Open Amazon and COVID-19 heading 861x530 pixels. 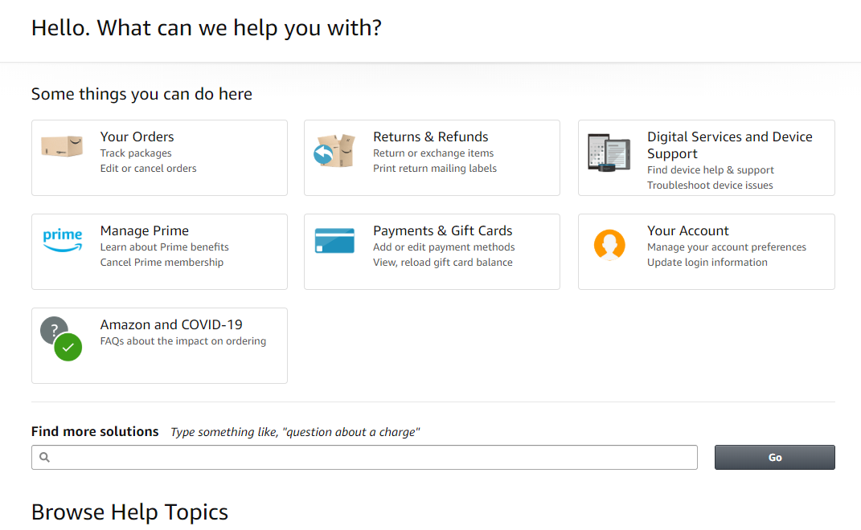coord(171,324)
